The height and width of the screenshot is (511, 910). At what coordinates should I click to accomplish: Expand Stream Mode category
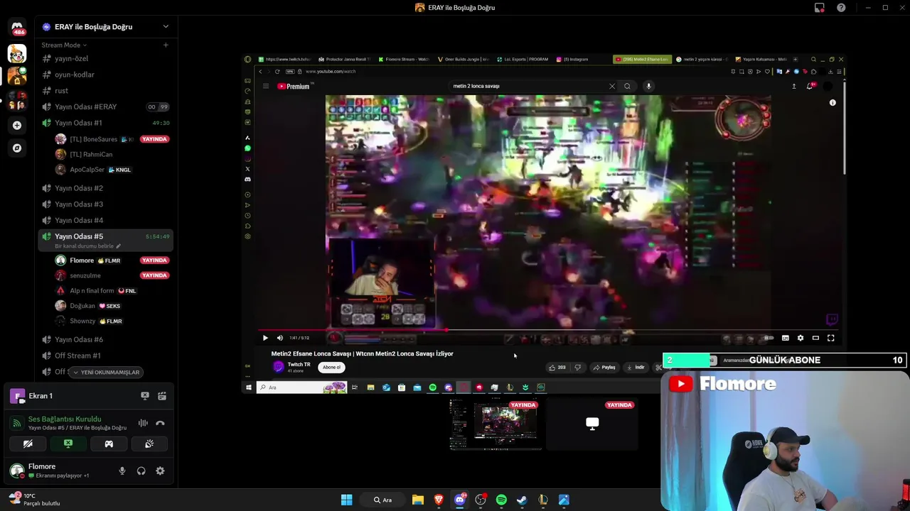(64, 45)
